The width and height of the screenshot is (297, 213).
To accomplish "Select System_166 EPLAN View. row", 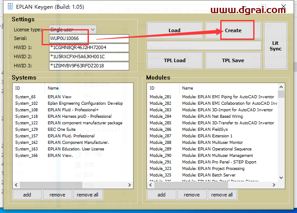I will (x=73, y=156).
